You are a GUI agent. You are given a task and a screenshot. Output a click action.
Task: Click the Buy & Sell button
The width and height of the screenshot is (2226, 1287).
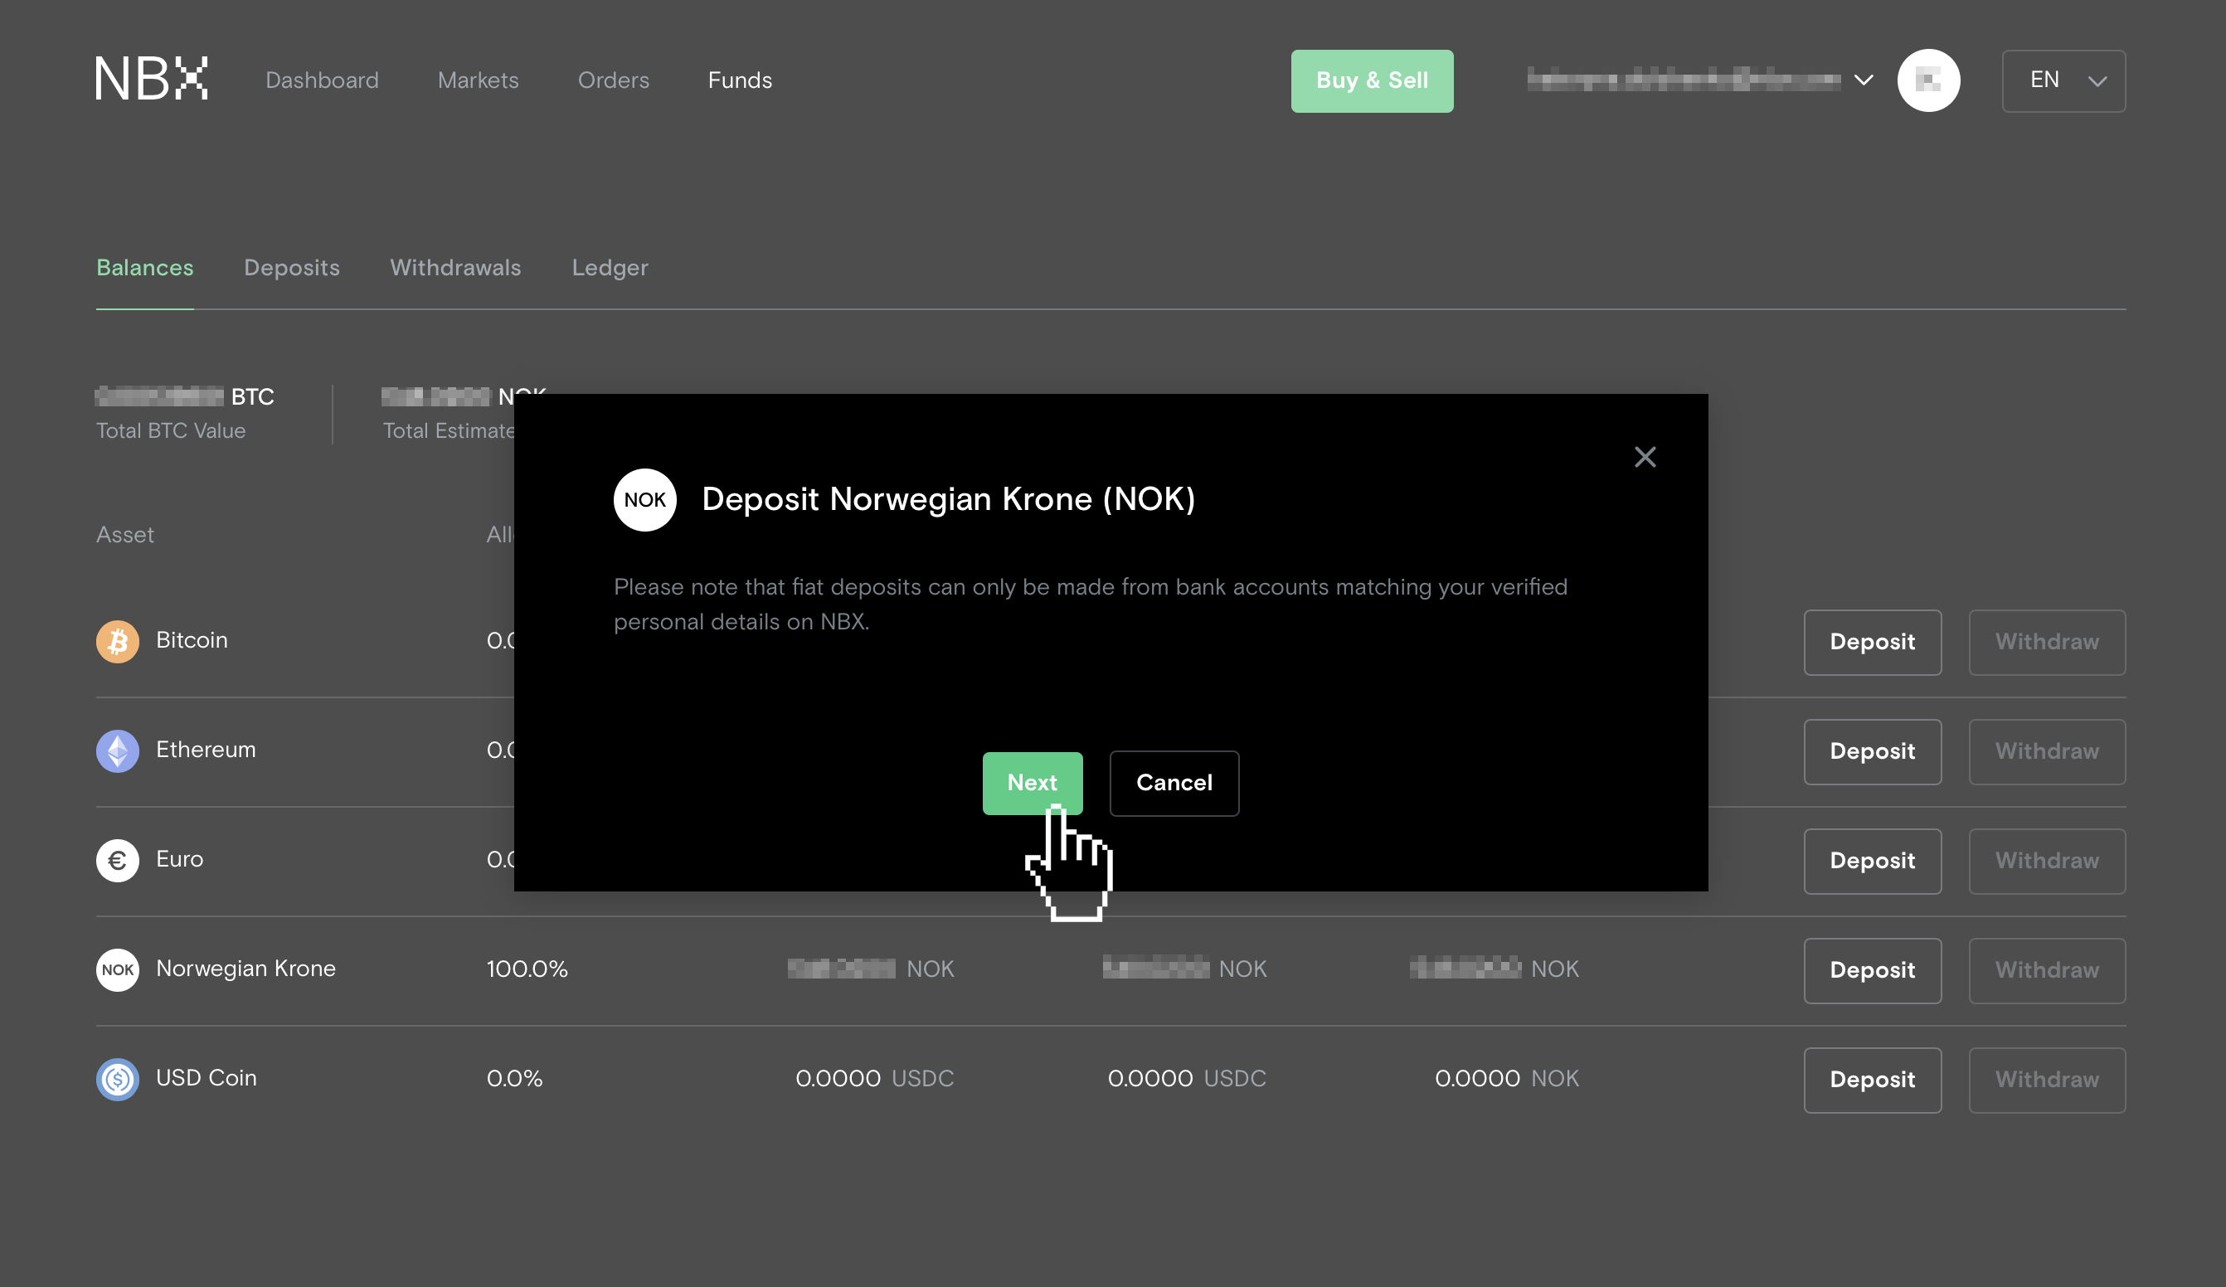(1372, 80)
